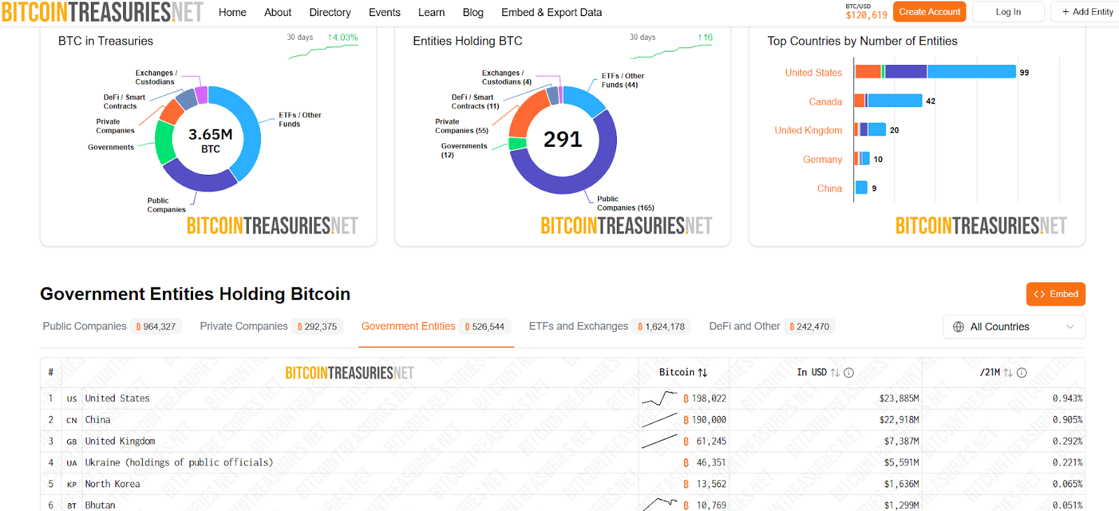Open the Events page
Screen dimensions: 1119x511
[x=385, y=13]
